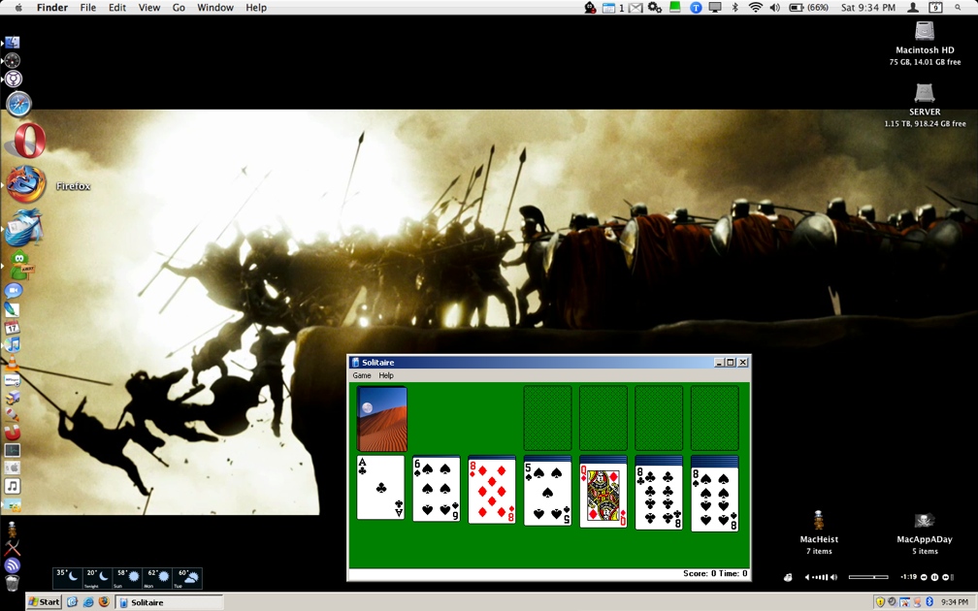Open Thunderbird mail icon in Dock
The width and height of the screenshot is (978, 611).
[x=23, y=228]
